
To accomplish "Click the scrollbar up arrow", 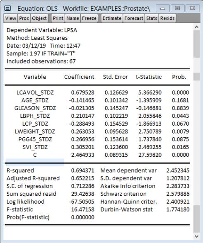I will coord(197,27).
